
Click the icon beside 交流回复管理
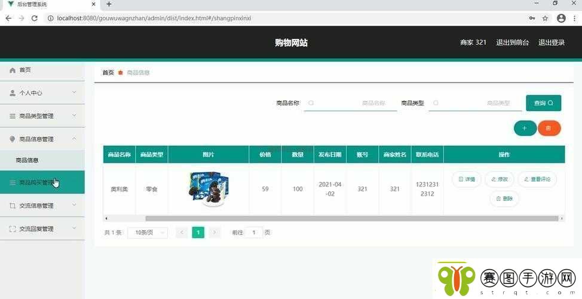[13, 229]
